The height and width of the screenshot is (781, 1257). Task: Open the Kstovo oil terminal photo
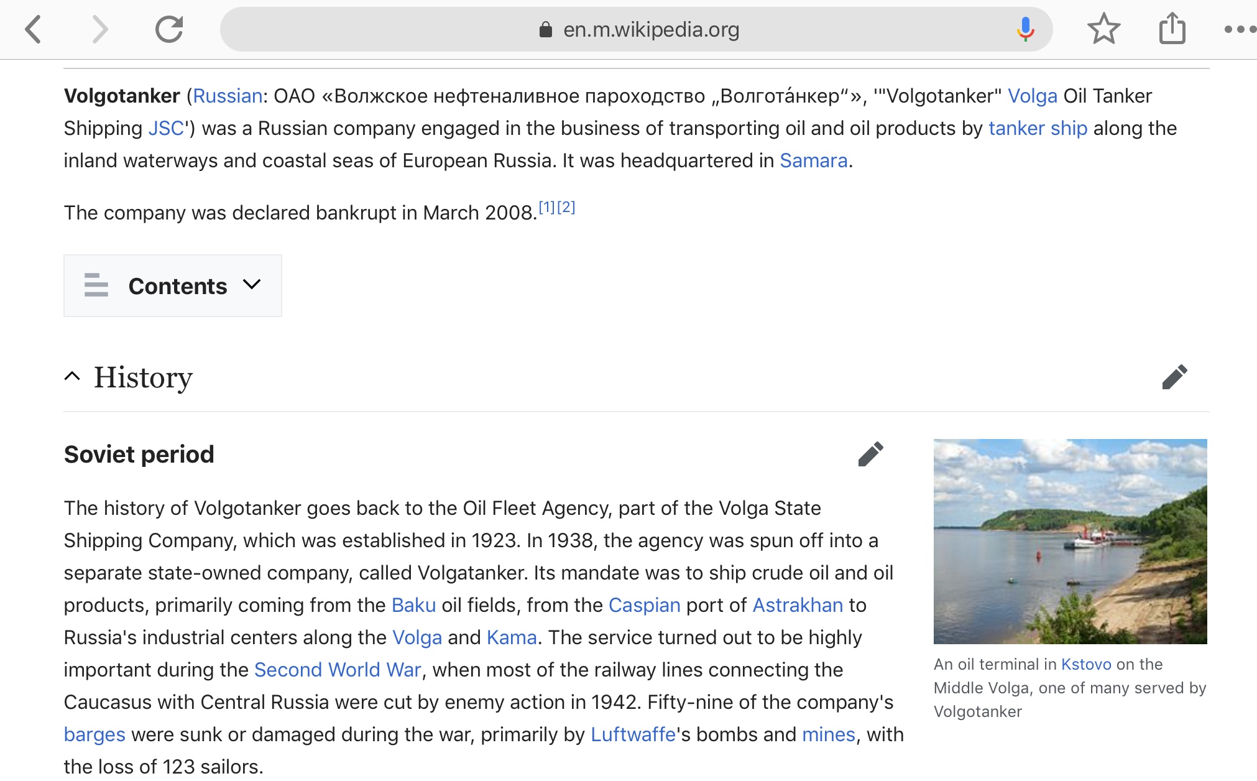click(1070, 541)
